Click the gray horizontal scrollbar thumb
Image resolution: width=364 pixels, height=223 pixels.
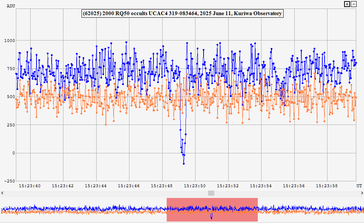pos(211,193)
